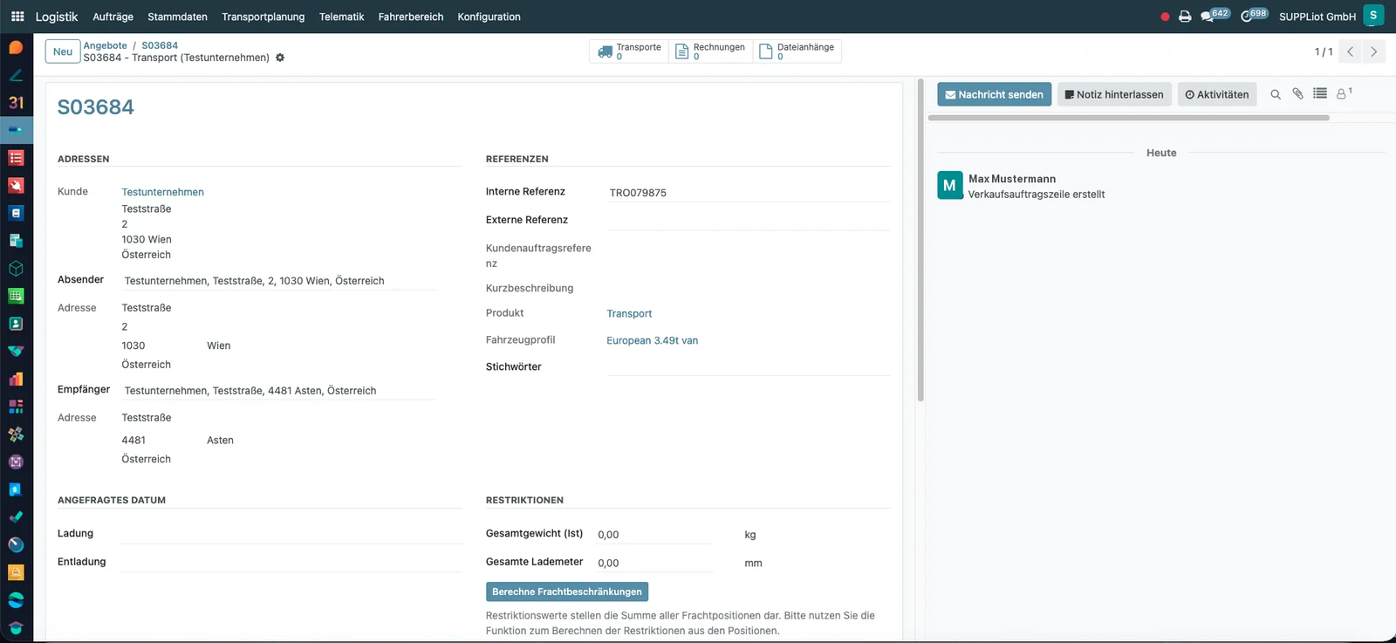
Task: Open the Stammdaten menu
Action: click(177, 17)
